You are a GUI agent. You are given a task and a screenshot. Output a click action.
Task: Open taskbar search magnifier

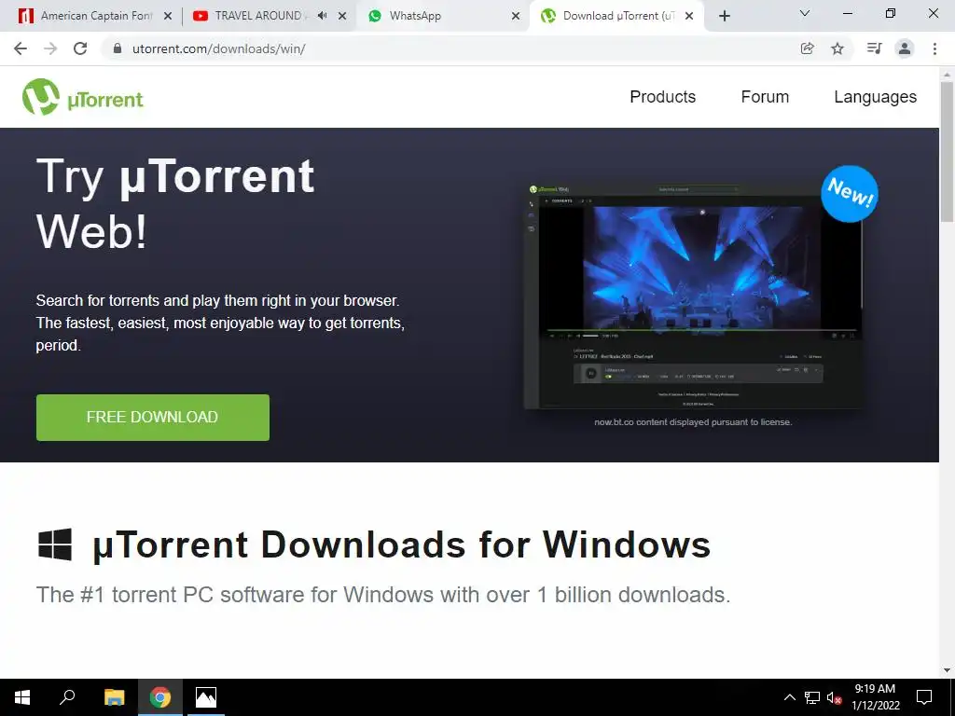point(67,697)
